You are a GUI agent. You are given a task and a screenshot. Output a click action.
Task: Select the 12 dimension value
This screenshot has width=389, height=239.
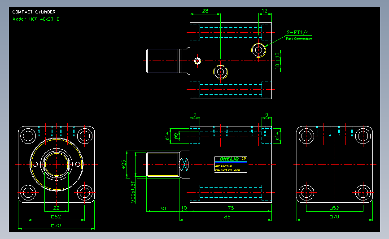click(264, 11)
